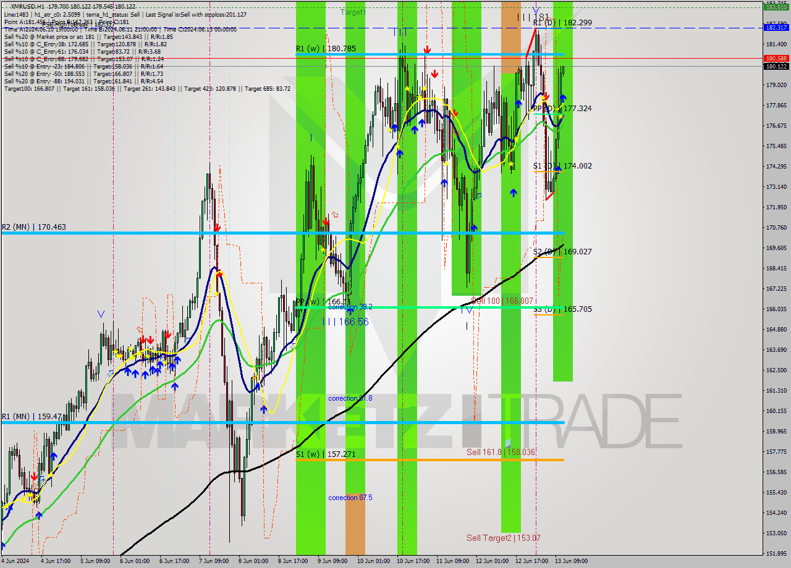Click the 155.430 price axis value

point(776,492)
